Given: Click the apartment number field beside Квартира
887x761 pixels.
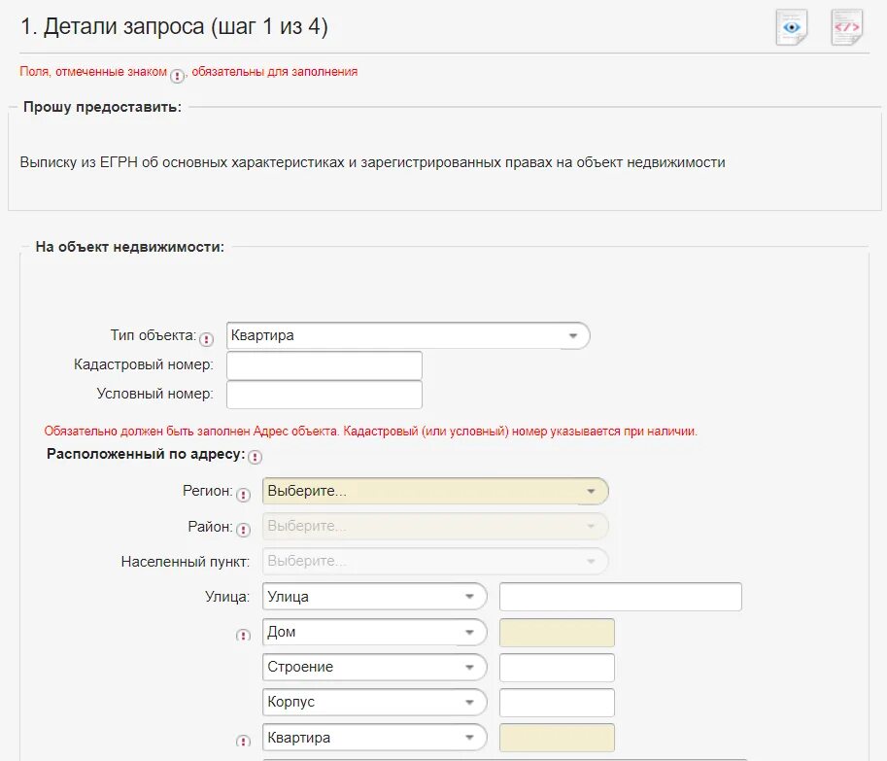Looking at the screenshot, I should tap(558, 738).
